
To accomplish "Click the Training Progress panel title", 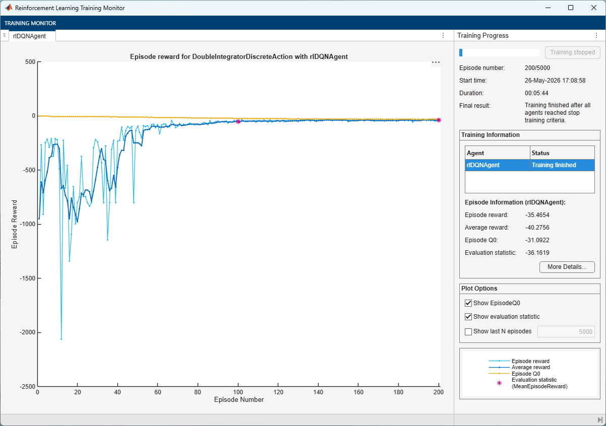I will click(x=483, y=36).
